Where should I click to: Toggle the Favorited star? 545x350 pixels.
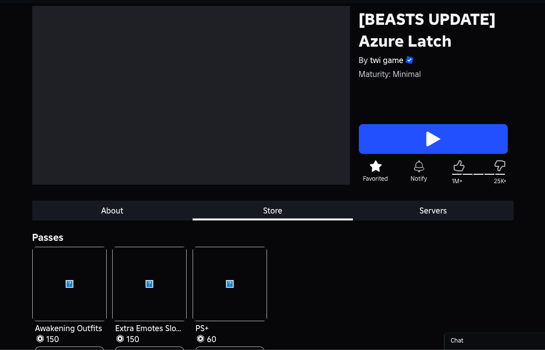point(376,166)
